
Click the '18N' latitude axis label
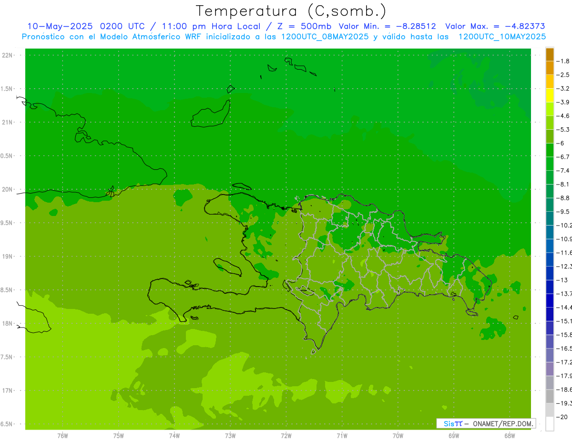(8, 324)
